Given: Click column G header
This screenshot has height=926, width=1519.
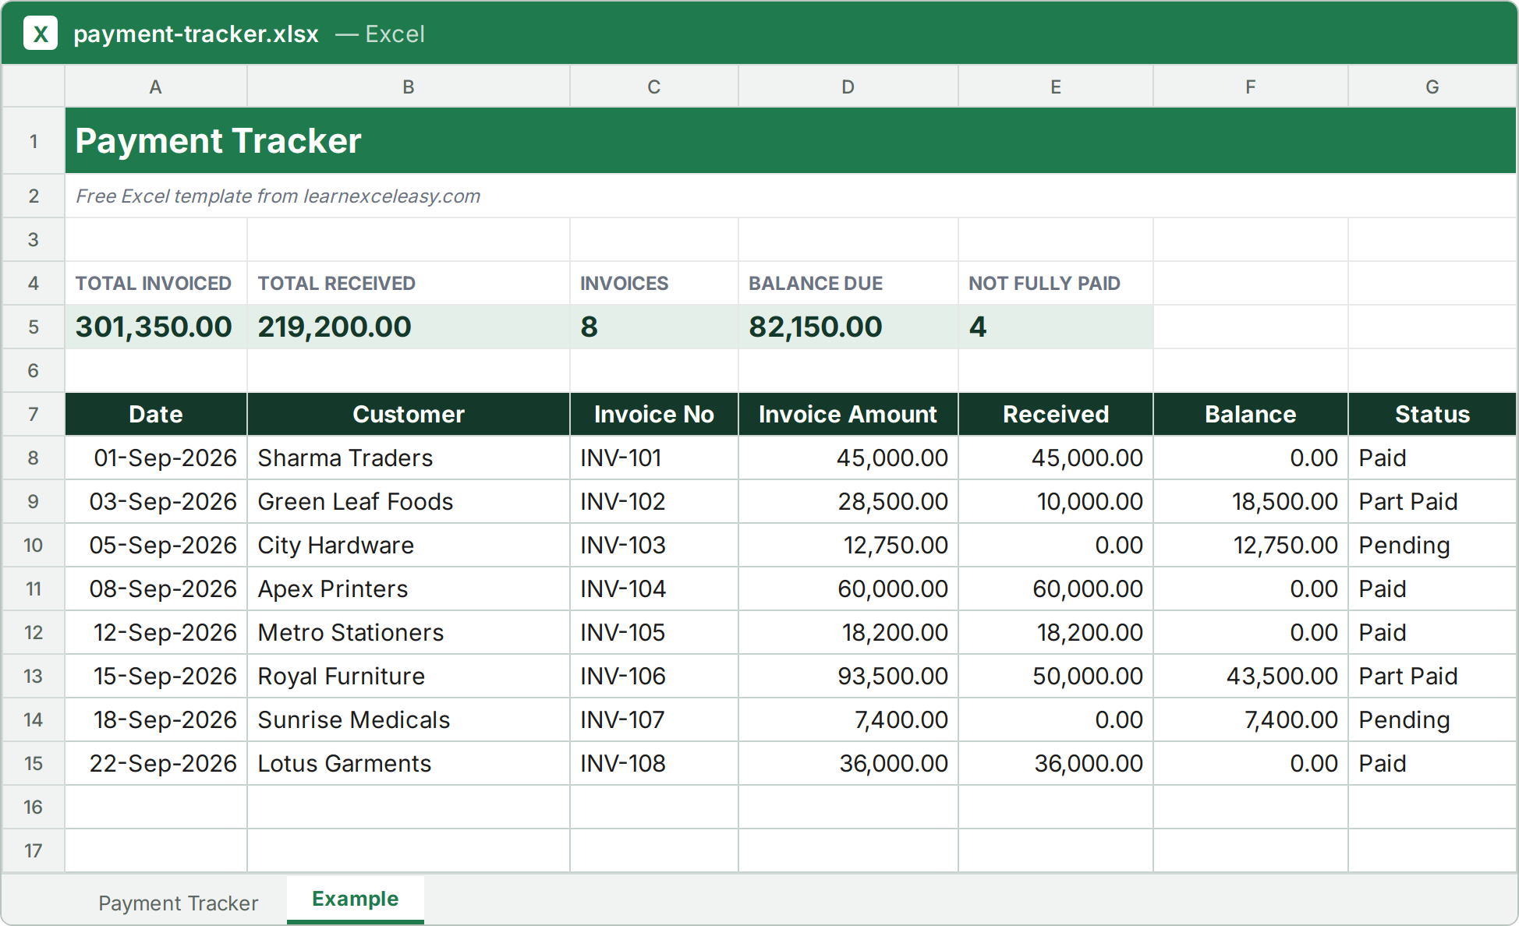Looking at the screenshot, I should point(1432,87).
